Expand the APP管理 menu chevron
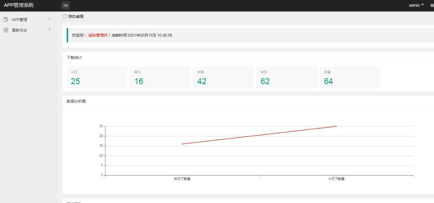This screenshot has width=434, height=203. 49,19
